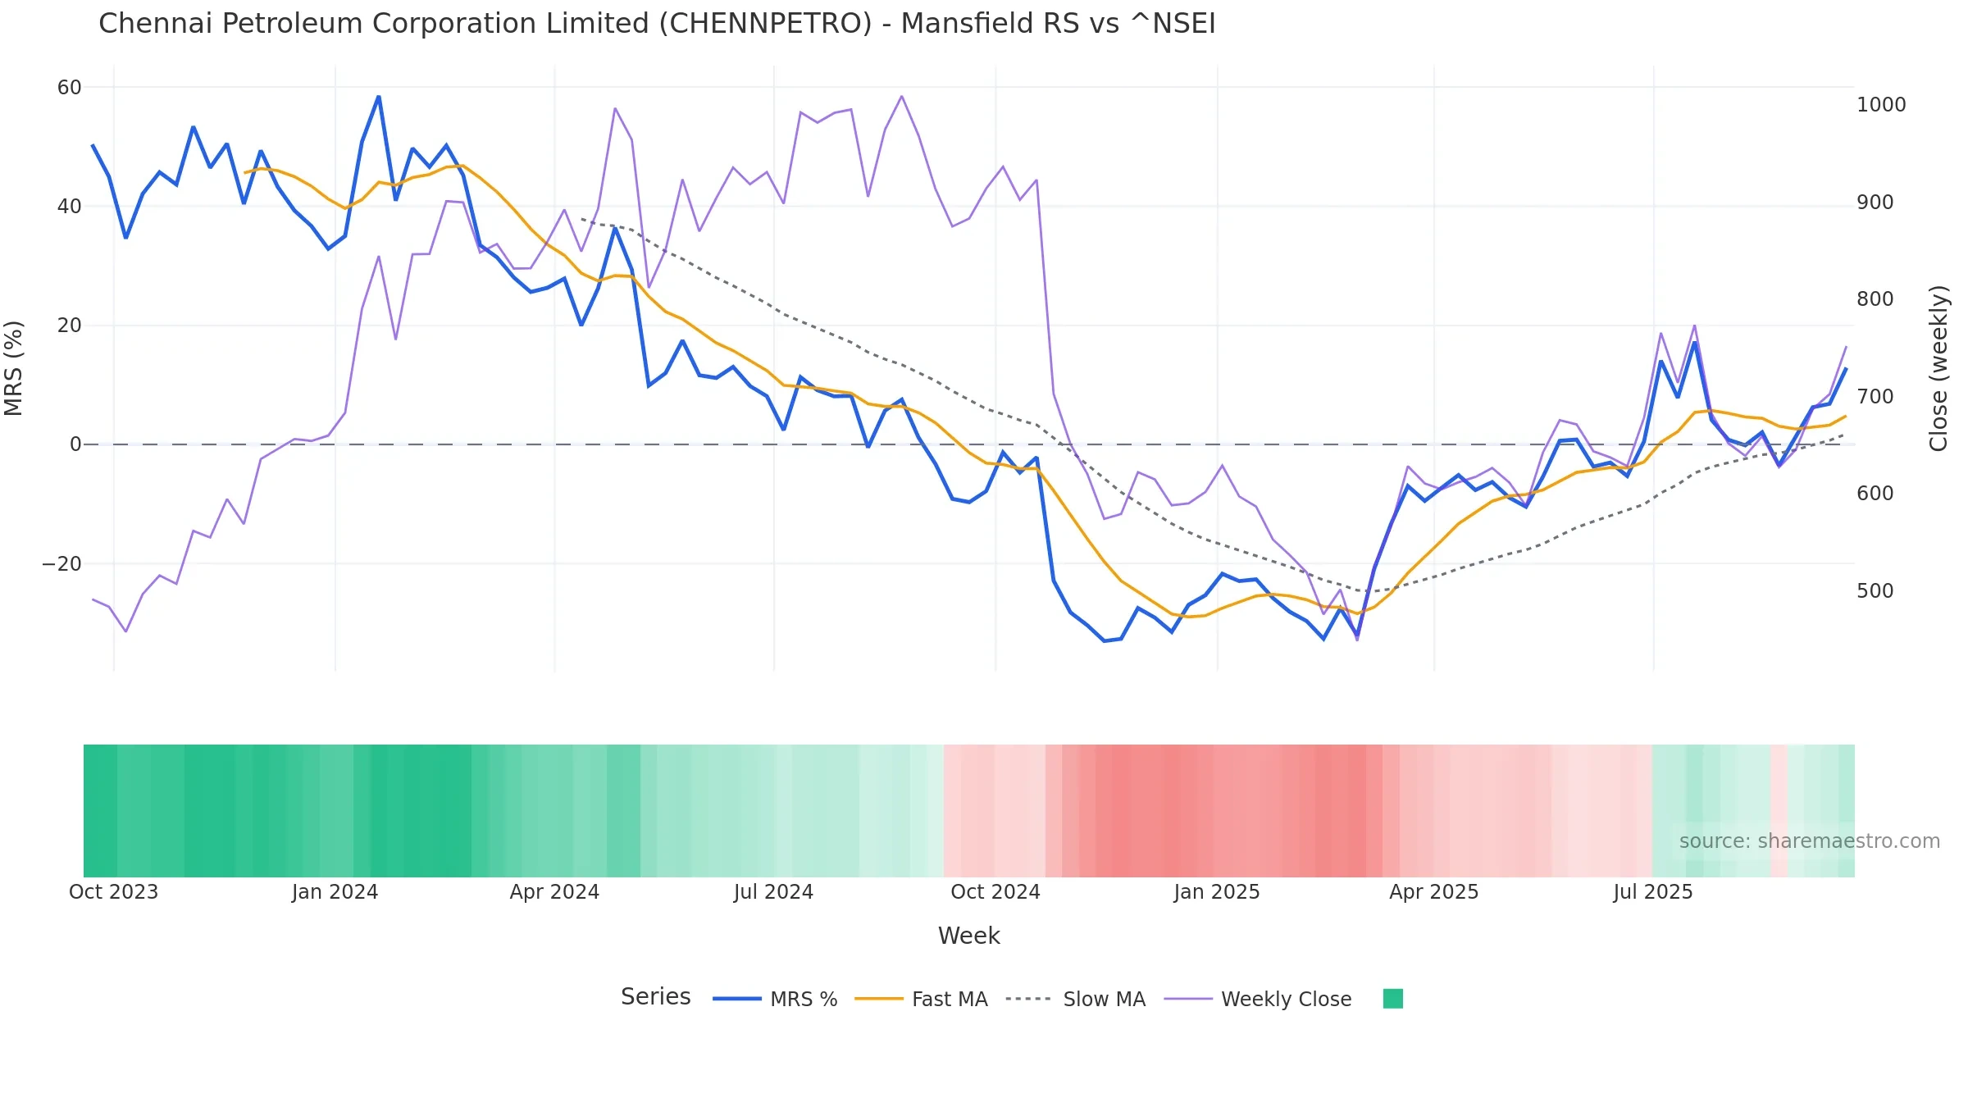The image size is (1968, 1107).
Task: Click the '40' MRS axis tick
Action: point(70,207)
